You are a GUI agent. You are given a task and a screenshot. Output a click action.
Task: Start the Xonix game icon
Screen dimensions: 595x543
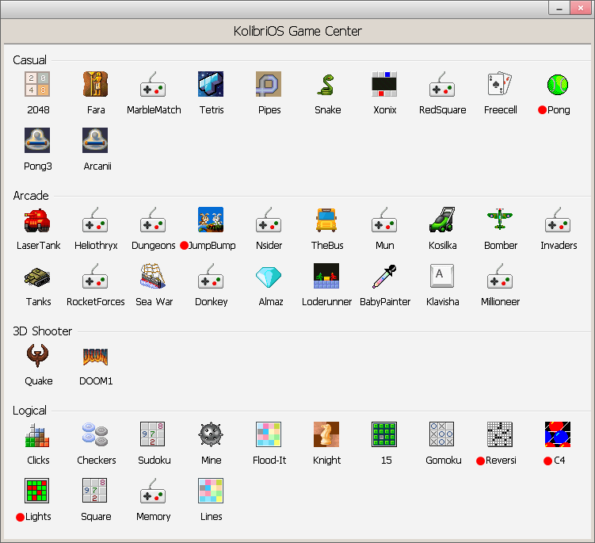point(384,84)
